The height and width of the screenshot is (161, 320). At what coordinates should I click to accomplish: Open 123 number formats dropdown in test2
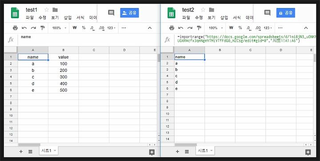[268, 28]
